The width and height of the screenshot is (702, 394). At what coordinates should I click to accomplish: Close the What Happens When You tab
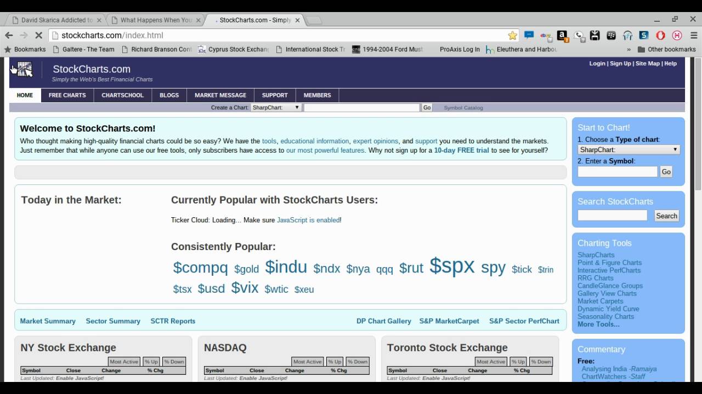click(x=199, y=20)
